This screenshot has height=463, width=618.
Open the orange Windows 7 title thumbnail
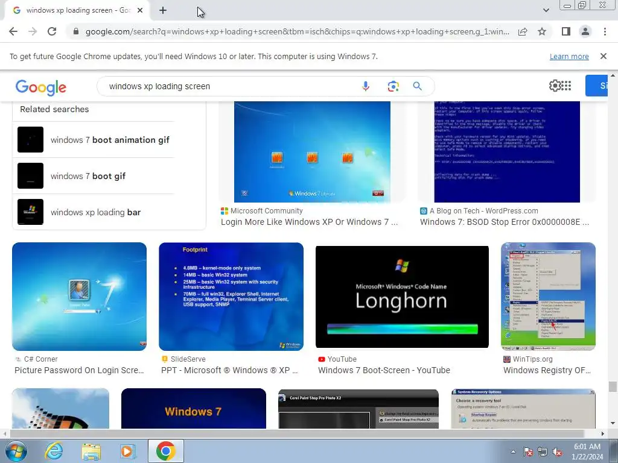click(194, 408)
